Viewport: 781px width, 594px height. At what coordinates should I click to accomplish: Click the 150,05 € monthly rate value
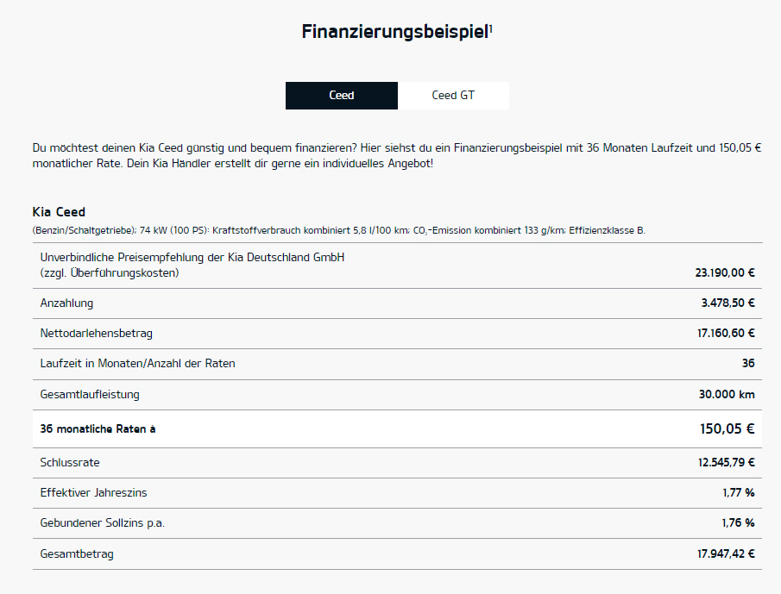pos(727,428)
